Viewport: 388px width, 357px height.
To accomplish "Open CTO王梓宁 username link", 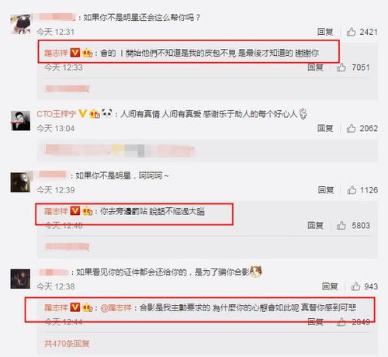I will coord(57,114).
